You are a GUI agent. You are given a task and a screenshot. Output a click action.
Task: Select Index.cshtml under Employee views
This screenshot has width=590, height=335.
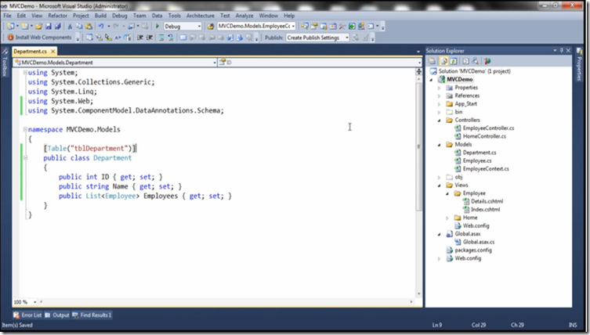[485, 210]
